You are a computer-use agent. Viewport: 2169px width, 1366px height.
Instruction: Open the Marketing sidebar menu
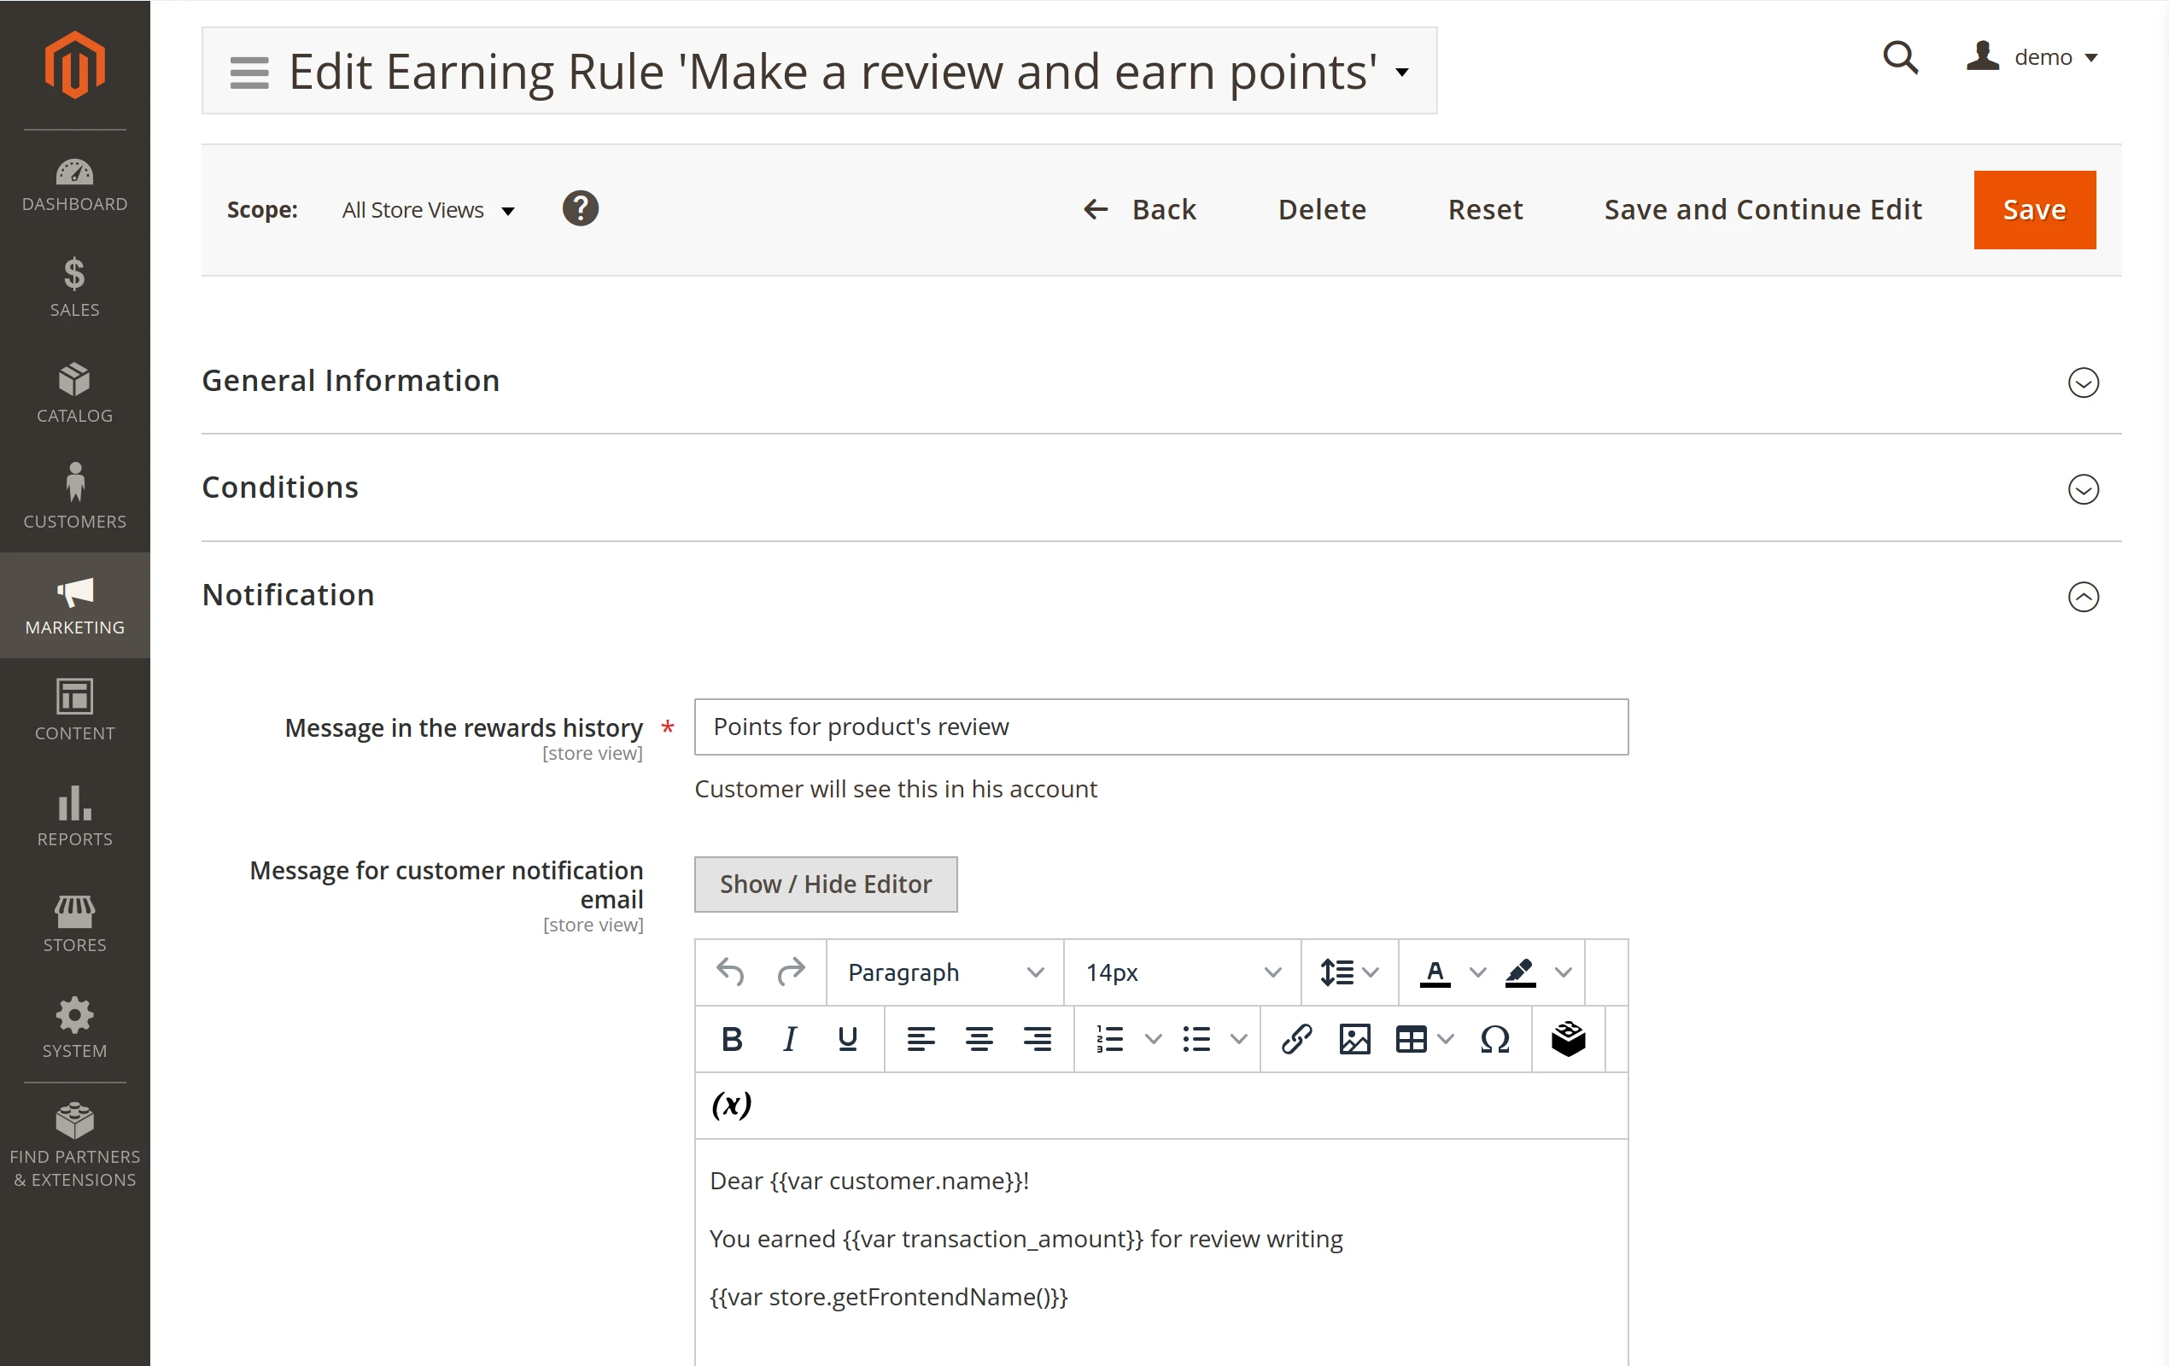[75, 605]
